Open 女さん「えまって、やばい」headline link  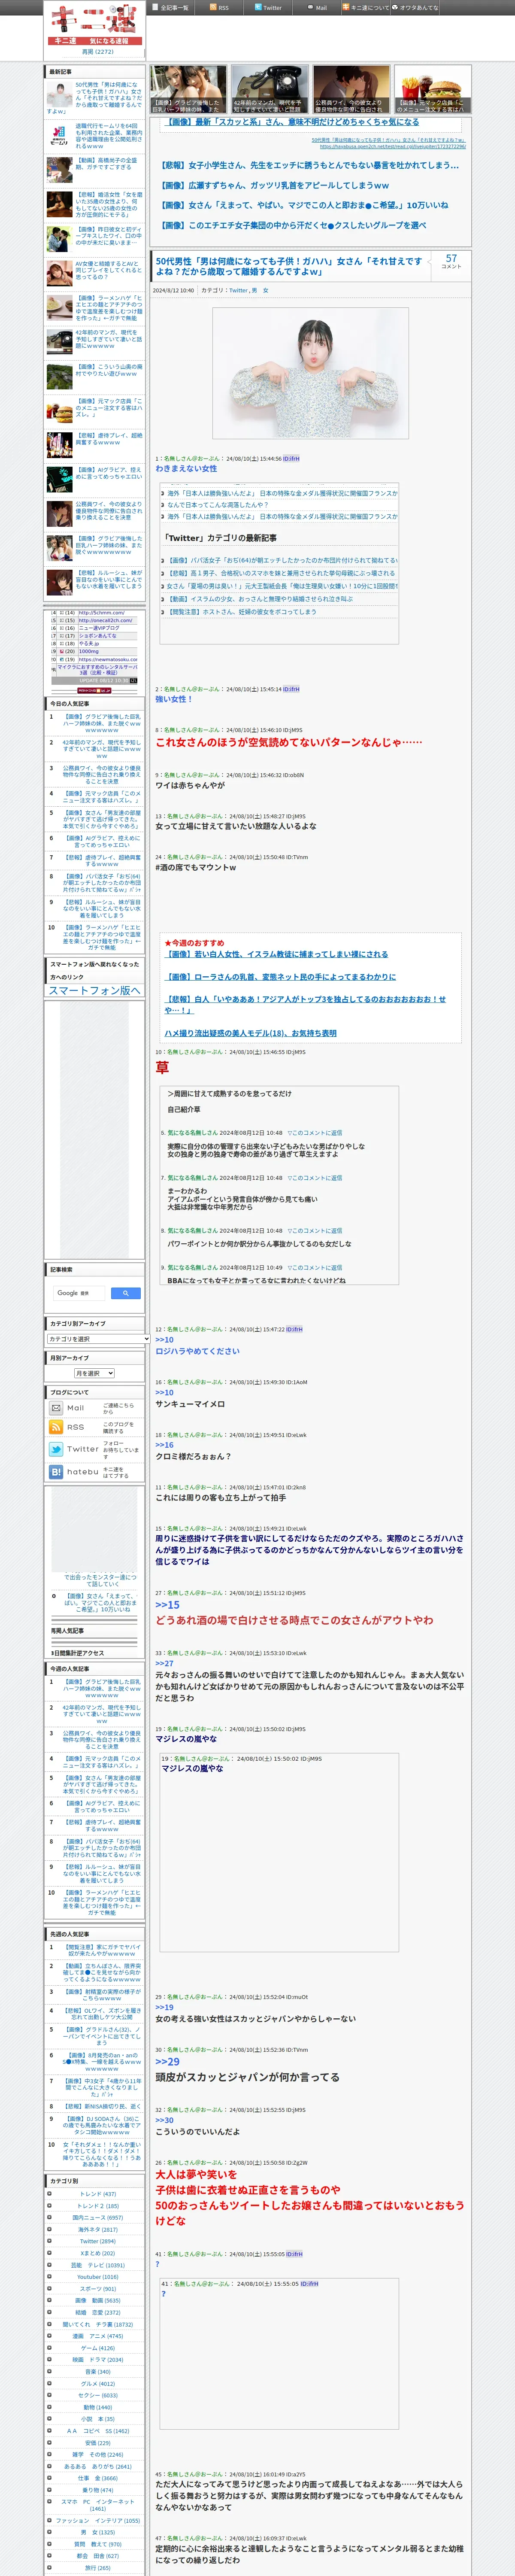(304, 205)
